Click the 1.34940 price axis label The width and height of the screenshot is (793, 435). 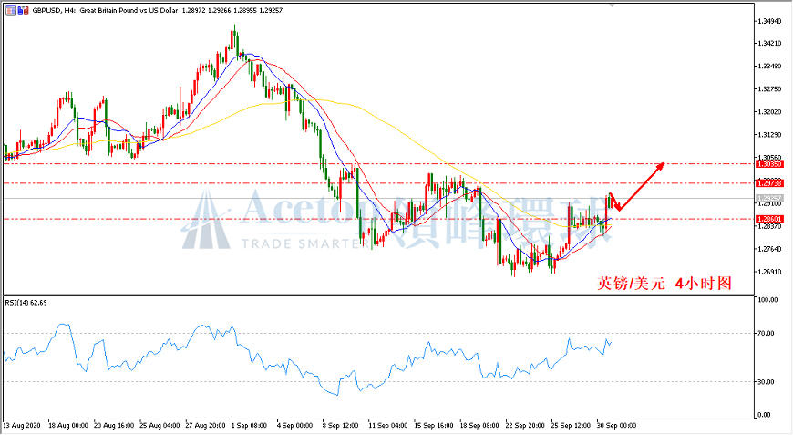tap(769, 21)
